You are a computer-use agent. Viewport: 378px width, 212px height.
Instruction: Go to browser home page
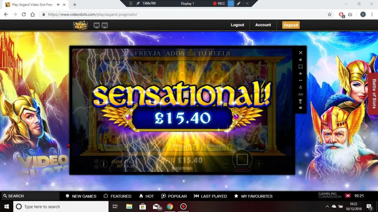point(33,14)
